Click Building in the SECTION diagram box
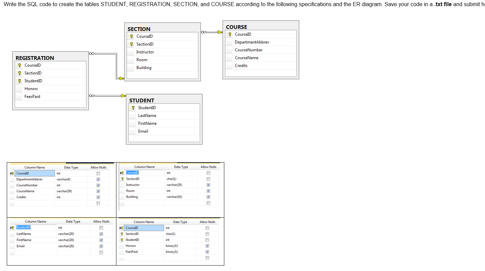 click(x=144, y=68)
